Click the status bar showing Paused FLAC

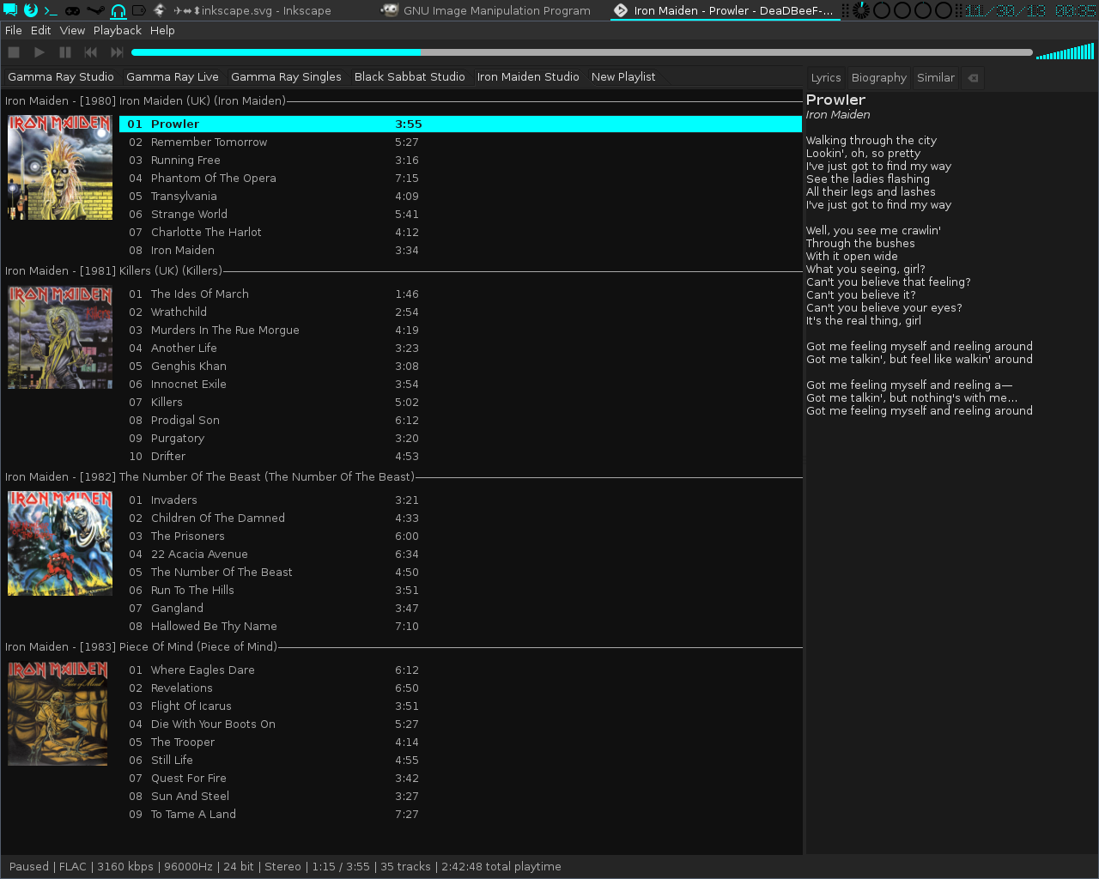point(285,866)
